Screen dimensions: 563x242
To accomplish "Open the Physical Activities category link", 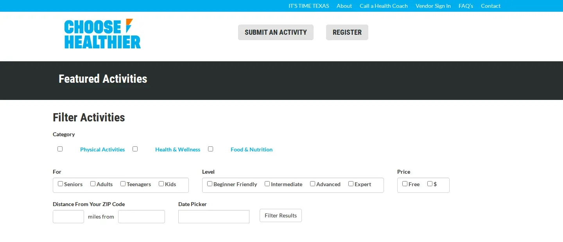I will (102, 149).
